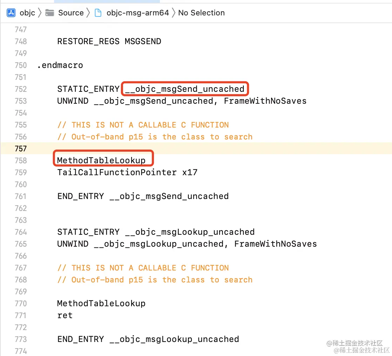Click line number 758 in gutter
Viewport: 392px width, 356px height.
[x=21, y=160]
